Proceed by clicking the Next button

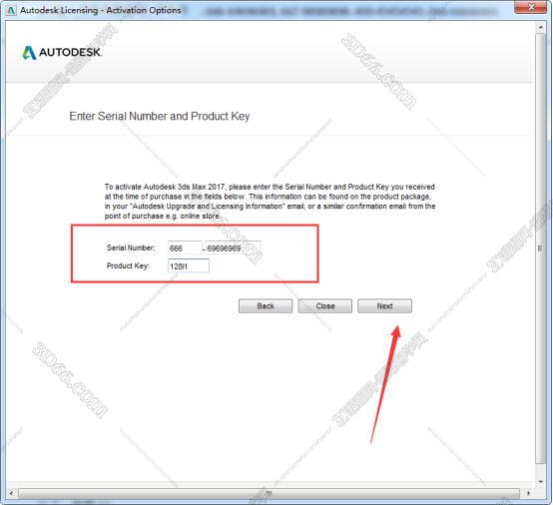(384, 306)
